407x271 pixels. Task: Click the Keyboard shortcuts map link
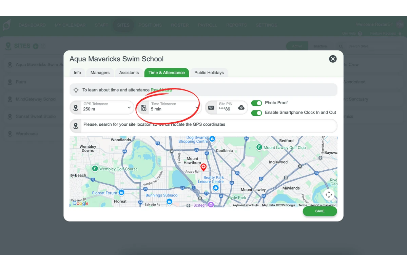point(246,205)
